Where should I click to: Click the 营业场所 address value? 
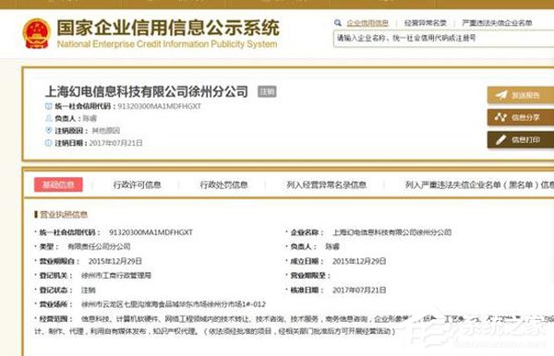[174, 304]
